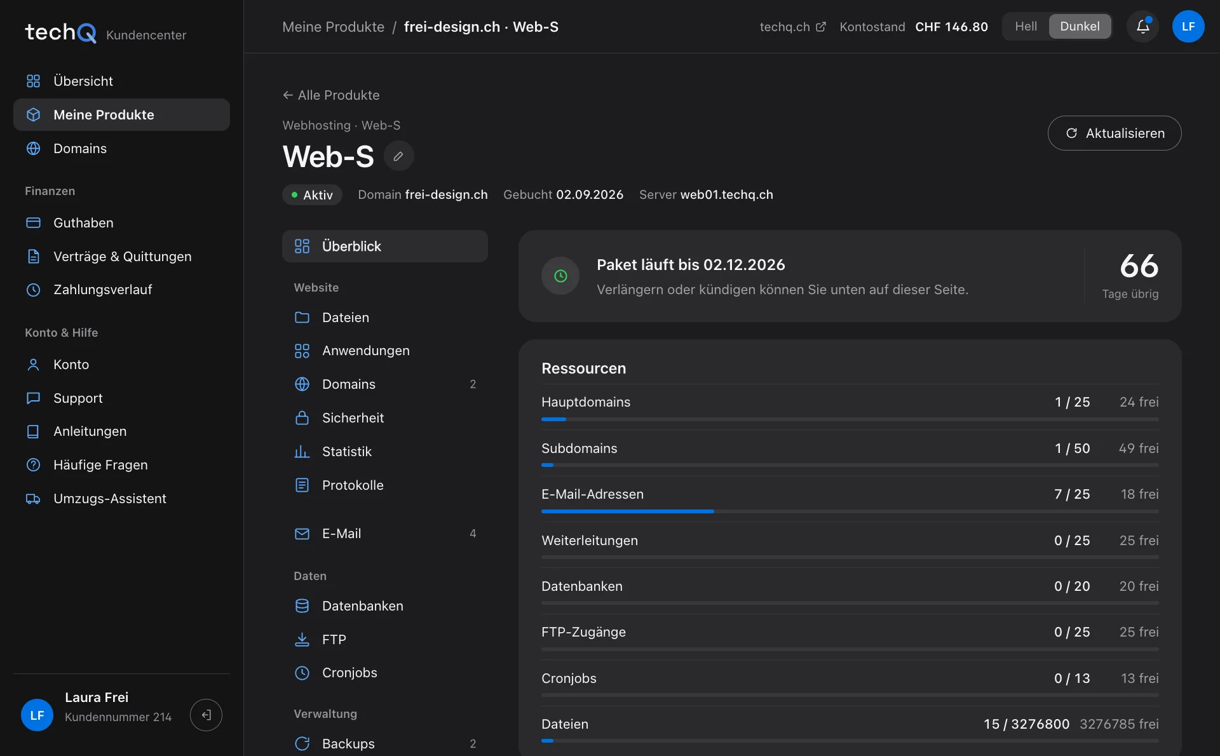Select the Überblick tab
Viewport: 1220px width, 756px height.
point(385,246)
